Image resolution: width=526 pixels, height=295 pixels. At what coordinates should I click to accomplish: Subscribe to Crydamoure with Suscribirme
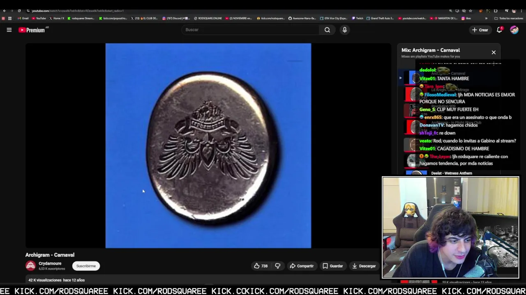pyautogui.click(x=86, y=266)
